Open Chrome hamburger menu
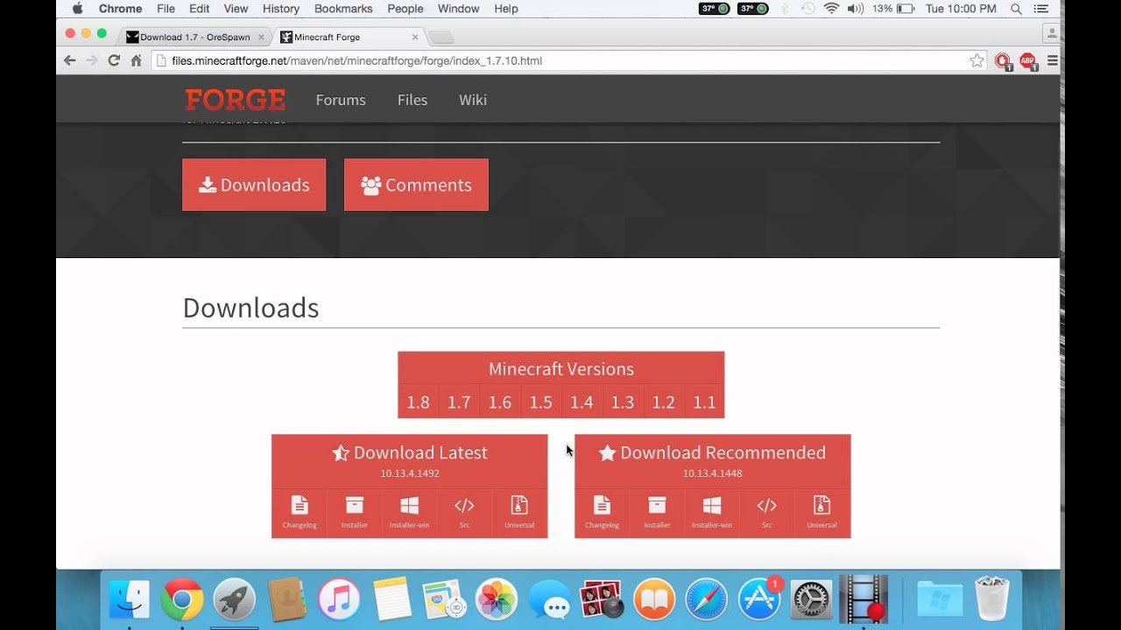Screen dimensions: 1121x630 pyautogui.click(x=1052, y=60)
